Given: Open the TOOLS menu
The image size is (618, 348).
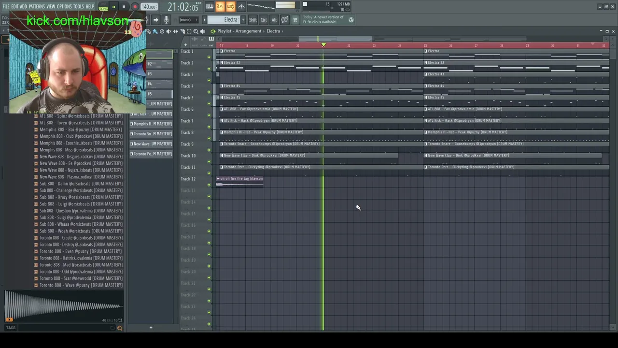Looking at the screenshot, I should point(78,6).
